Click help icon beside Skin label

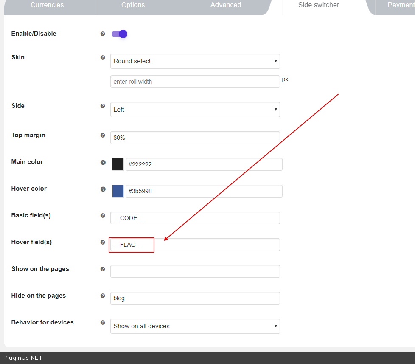(103, 58)
